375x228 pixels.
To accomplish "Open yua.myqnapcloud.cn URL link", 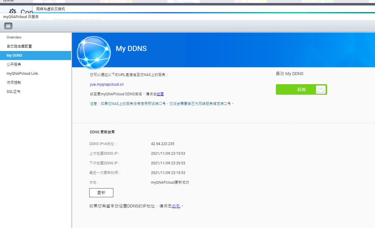I will coord(107,84).
